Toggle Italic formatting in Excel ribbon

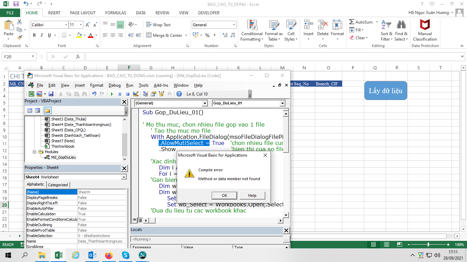tap(42, 35)
